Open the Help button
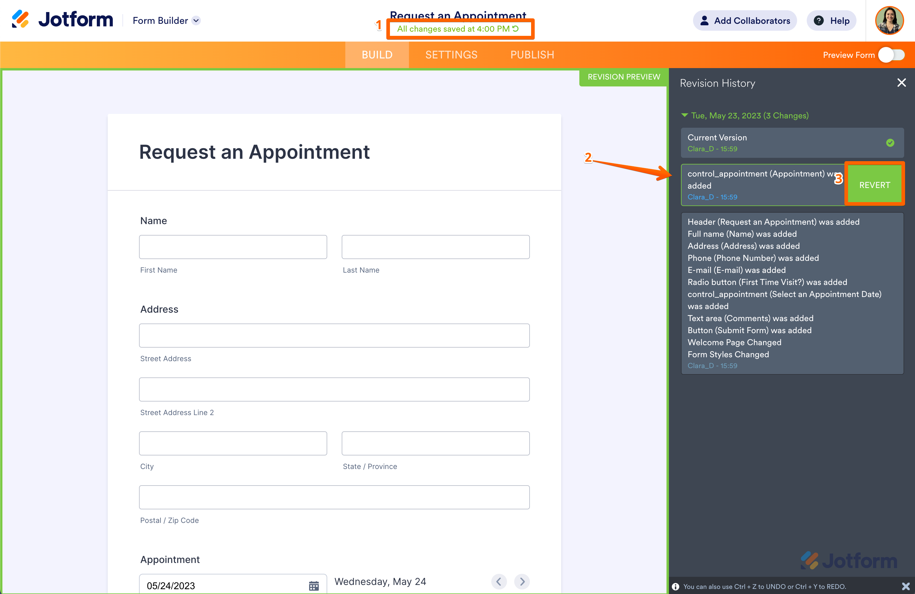 (831, 21)
